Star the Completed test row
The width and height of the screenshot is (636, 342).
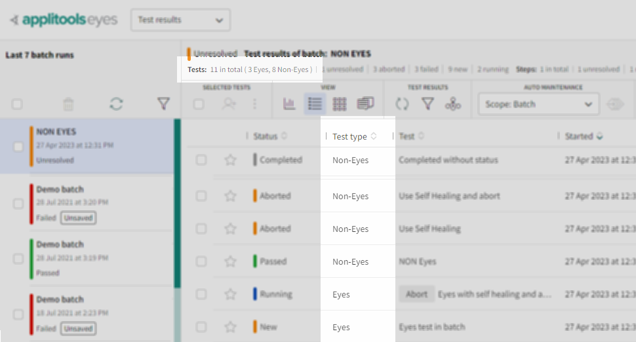[230, 160]
